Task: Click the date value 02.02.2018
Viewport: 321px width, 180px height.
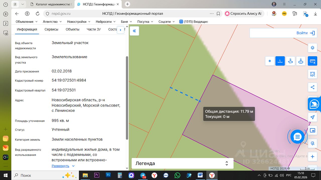Action: coord(62,71)
